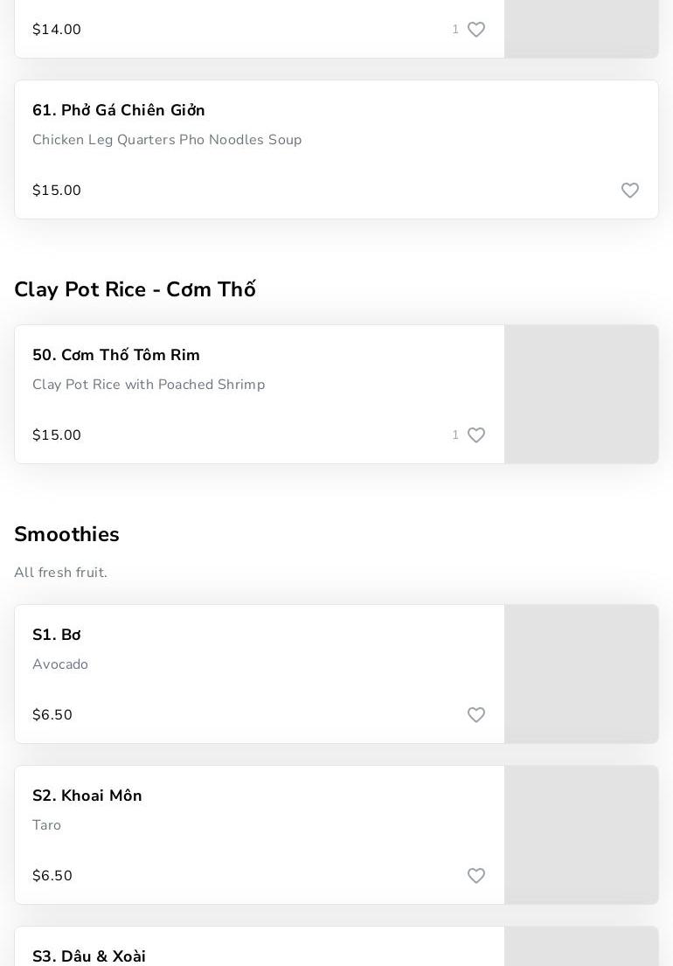Click the $15.00 price of Phở Gá
673x966 pixels.
(x=57, y=191)
